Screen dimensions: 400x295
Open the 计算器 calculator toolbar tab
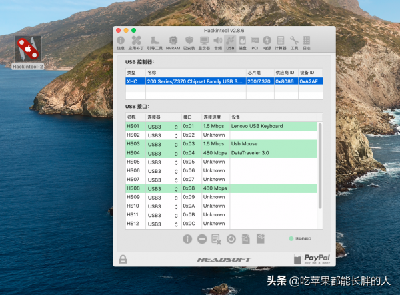pyautogui.click(x=281, y=43)
